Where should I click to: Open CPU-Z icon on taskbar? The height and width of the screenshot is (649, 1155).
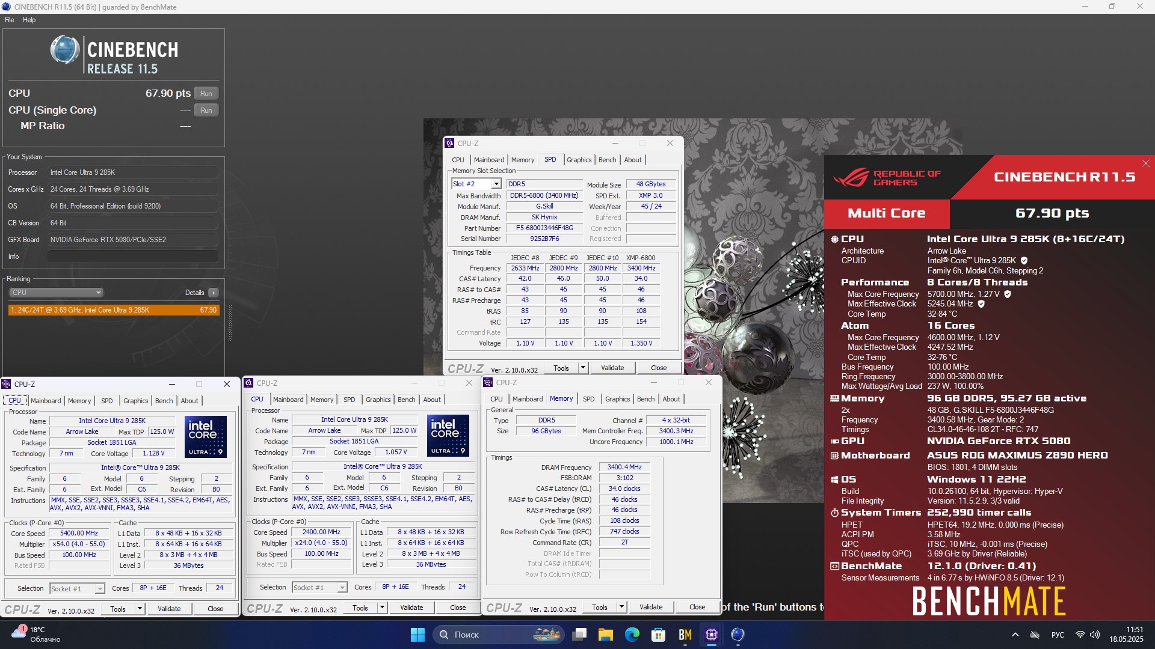[712, 635]
